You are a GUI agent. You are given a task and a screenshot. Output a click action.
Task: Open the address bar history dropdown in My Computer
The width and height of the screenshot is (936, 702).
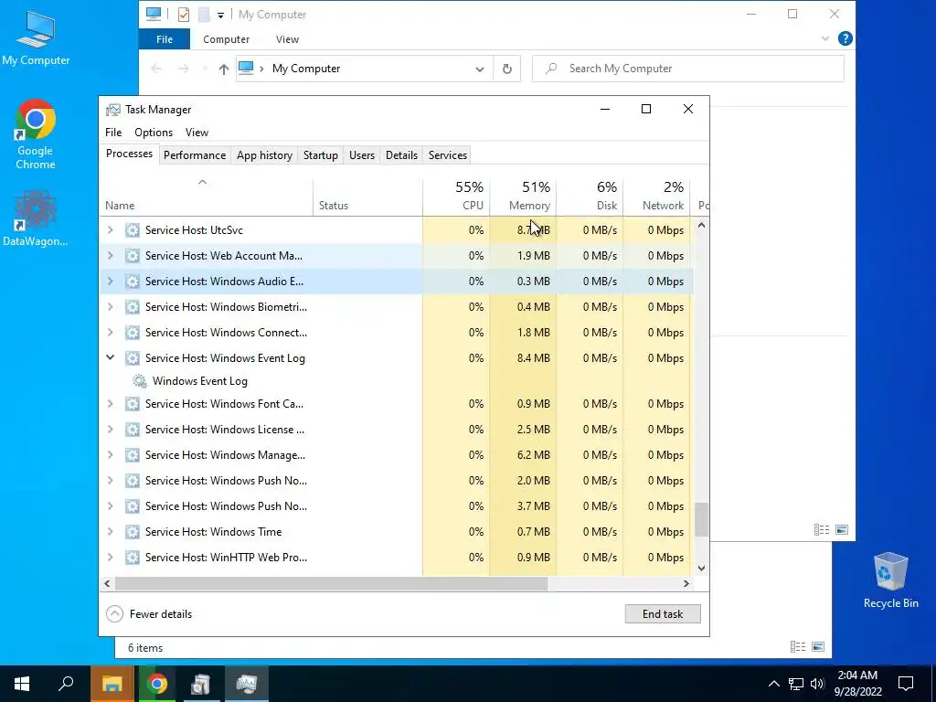pos(479,69)
